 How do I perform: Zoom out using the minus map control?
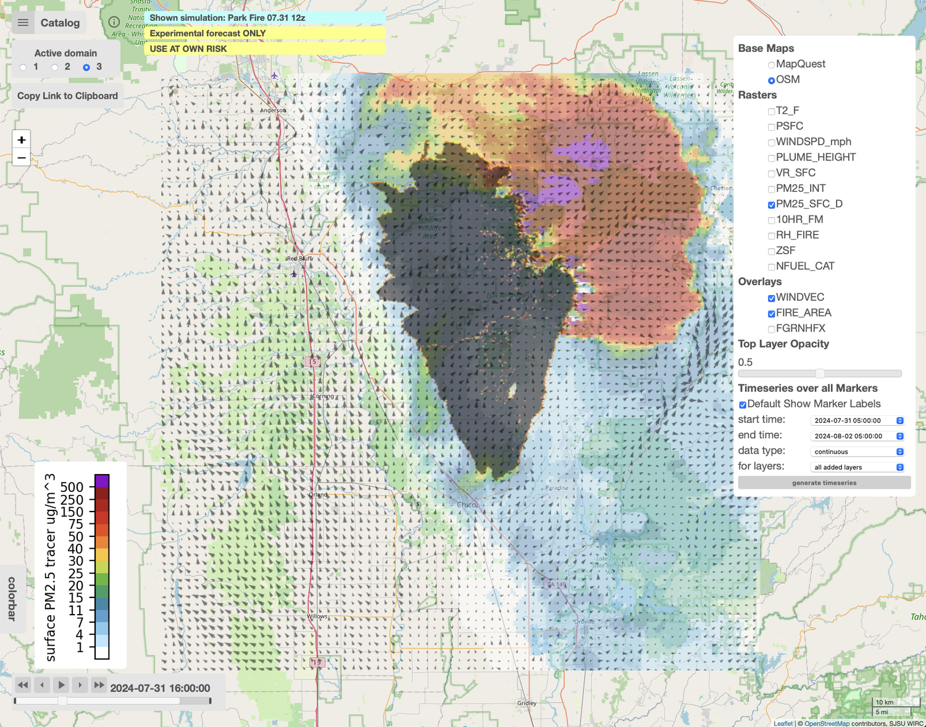pos(21,158)
